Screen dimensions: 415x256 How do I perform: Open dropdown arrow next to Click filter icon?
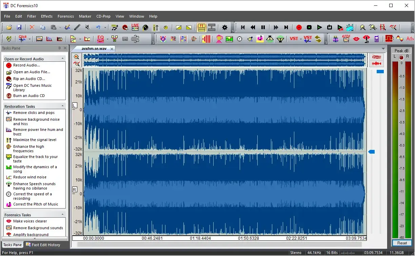click(x=30, y=39)
